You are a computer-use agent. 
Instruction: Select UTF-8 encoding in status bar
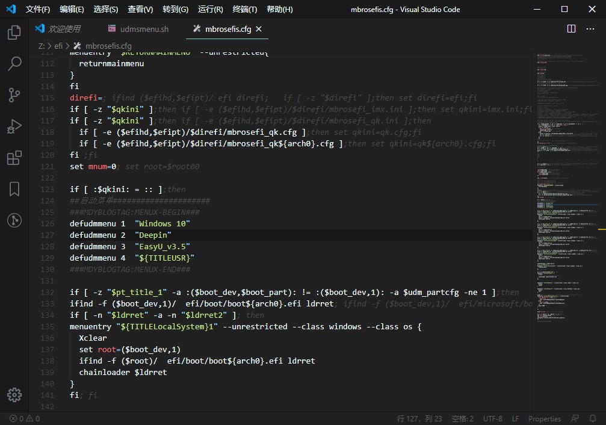coord(492,418)
